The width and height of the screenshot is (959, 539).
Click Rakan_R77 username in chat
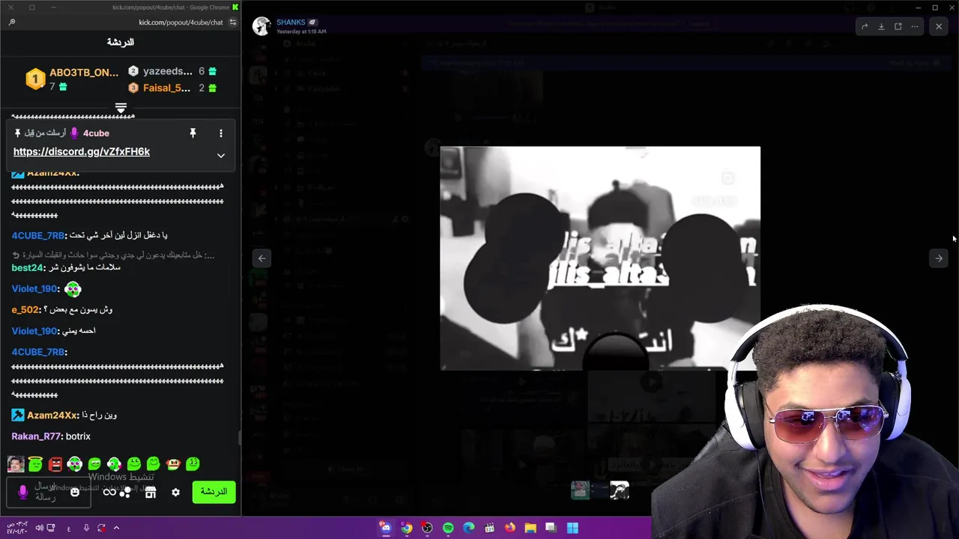37,436
